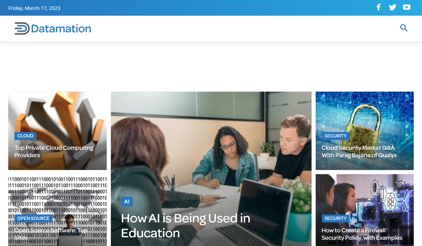This screenshot has height=246, width=422.
Task: Select the OPEN SOURCE category tag
Action: tap(33, 218)
